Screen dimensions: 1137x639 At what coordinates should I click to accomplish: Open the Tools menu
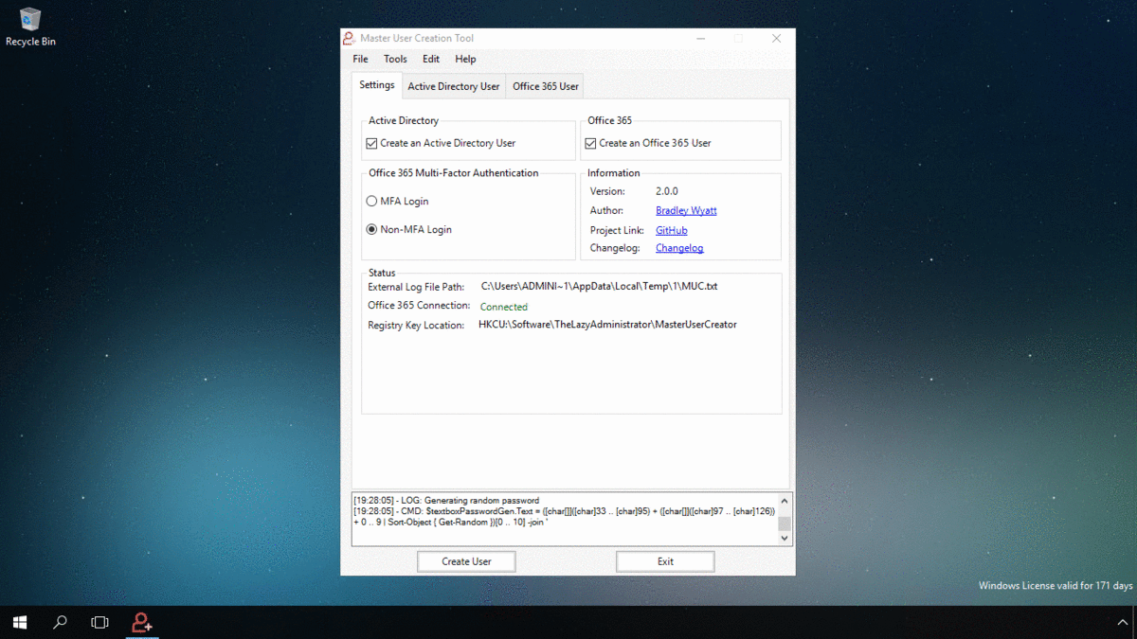395,59
